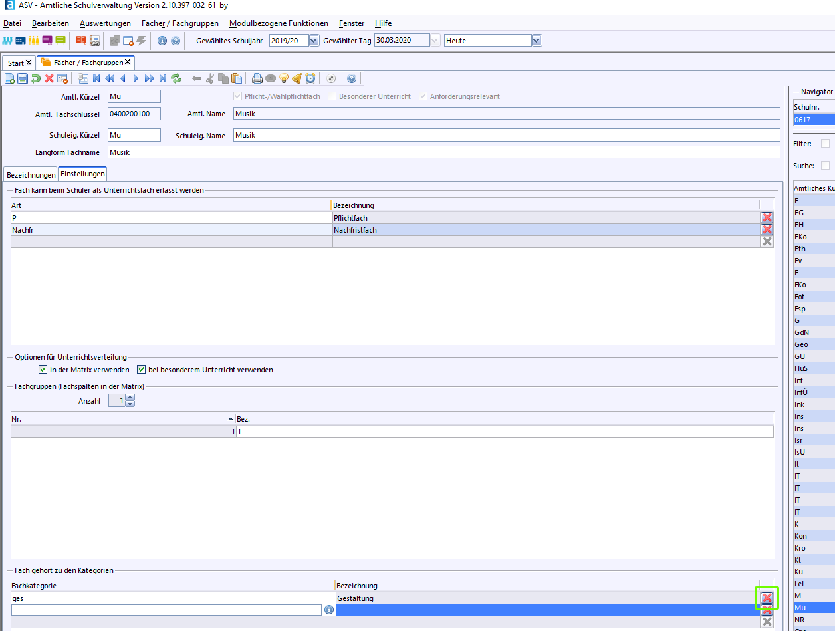835x631 pixels.
Task: Toggle the Pflicht-/Wahlpflichtfach checkbox
Action: (238, 96)
